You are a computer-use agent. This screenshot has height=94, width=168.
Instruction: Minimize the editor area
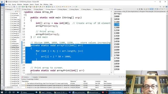pyautogui.click(x=110, y=9)
